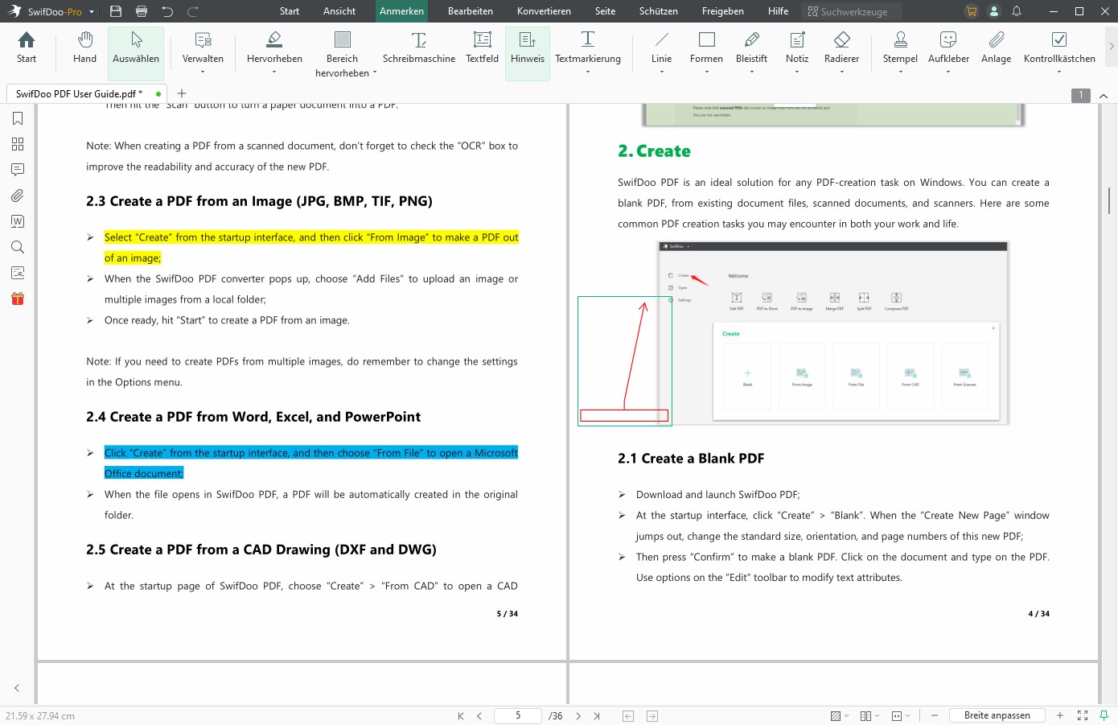The width and height of the screenshot is (1118, 725).
Task: Open the Bearbeiten tab
Action: click(x=471, y=11)
